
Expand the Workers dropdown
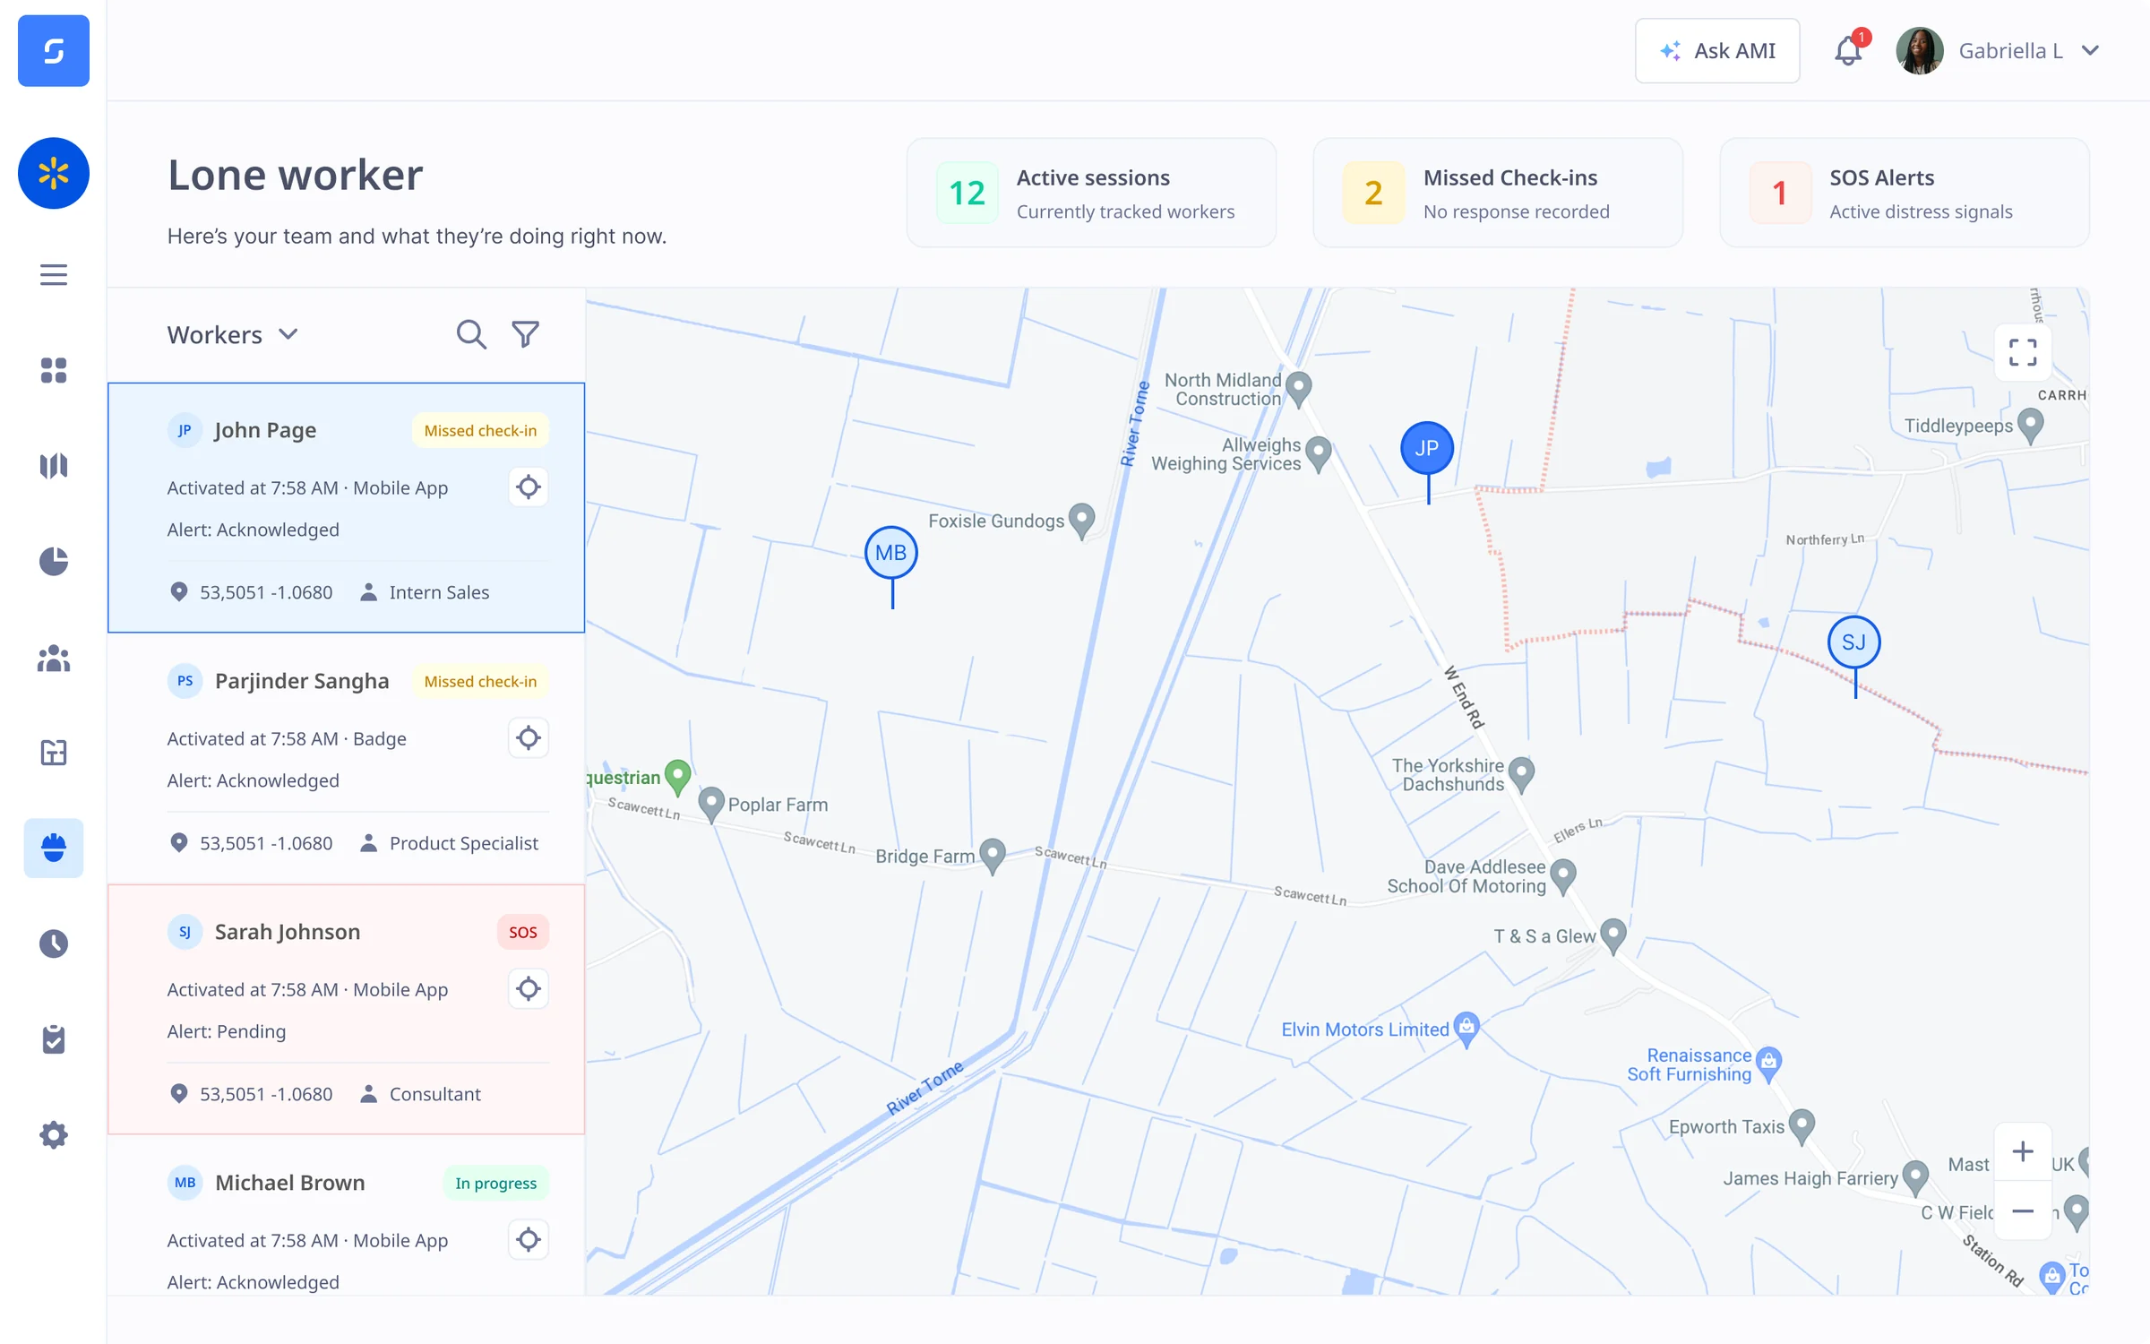point(232,335)
